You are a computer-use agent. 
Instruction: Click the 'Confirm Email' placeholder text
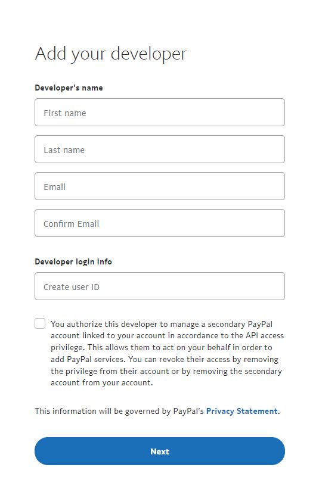click(71, 224)
